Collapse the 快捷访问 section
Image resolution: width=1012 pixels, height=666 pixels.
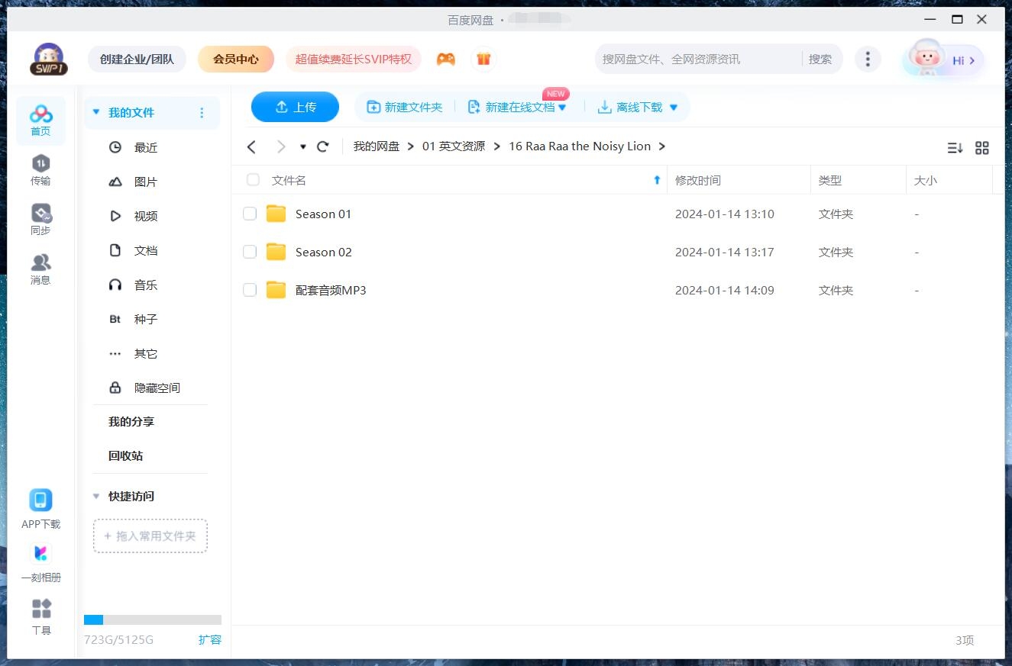pyautogui.click(x=96, y=496)
